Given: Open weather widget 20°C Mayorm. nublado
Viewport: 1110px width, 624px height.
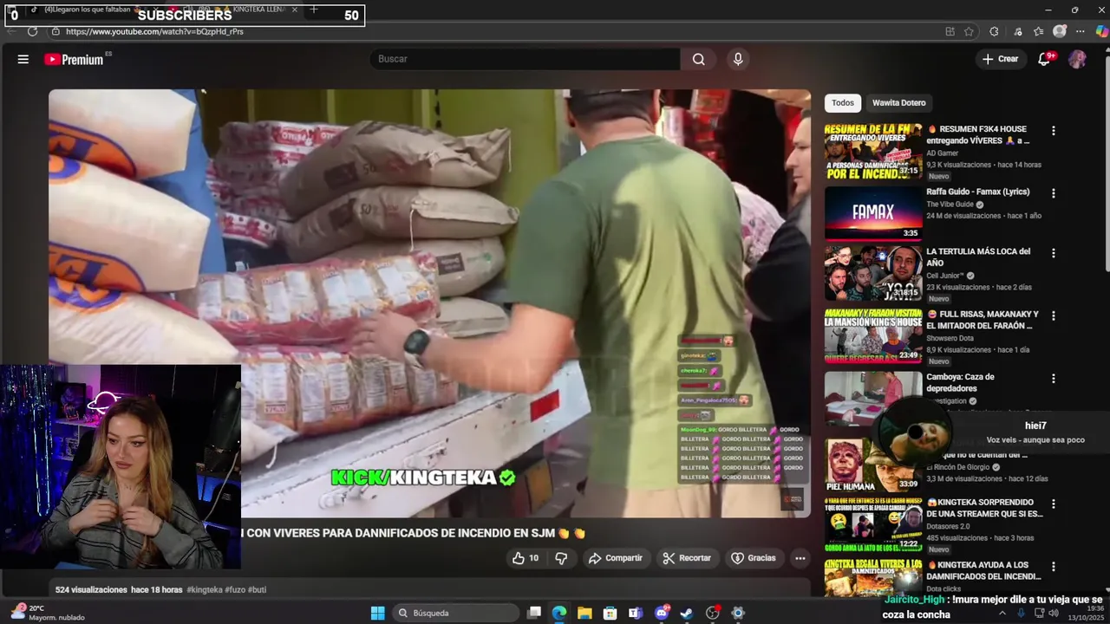Looking at the screenshot, I should (x=49, y=613).
